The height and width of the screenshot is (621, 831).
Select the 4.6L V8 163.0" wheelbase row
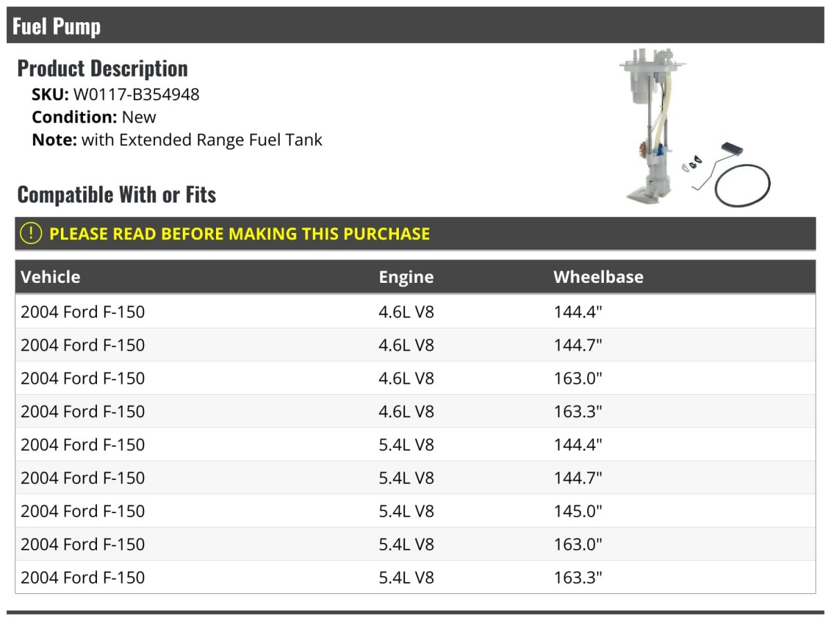pyautogui.click(x=415, y=378)
